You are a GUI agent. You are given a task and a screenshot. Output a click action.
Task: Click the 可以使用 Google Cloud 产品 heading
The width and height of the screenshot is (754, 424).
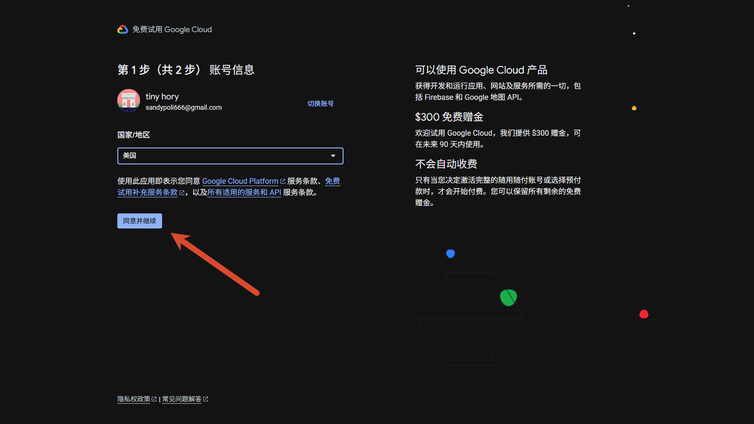[x=481, y=70]
